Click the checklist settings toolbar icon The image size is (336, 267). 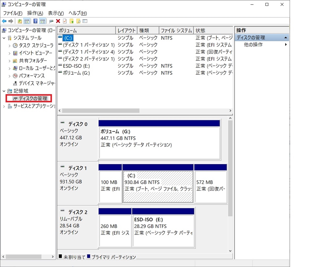pyautogui.click(x=85, y=21)
